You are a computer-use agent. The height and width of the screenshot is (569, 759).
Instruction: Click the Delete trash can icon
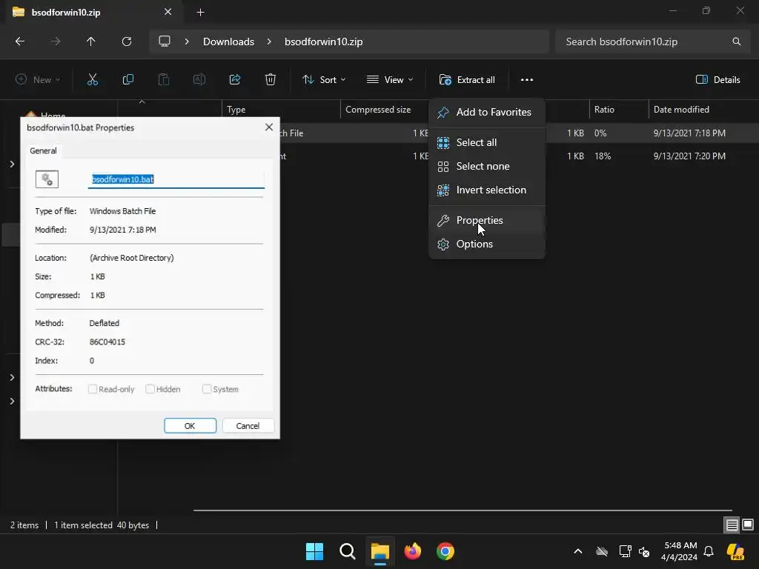pyautogui.click(x=271, y=80)
